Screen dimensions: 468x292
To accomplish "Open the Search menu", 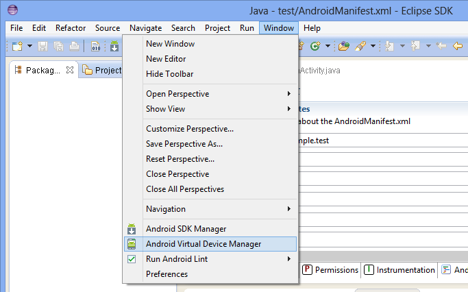I will click(183, 28).
